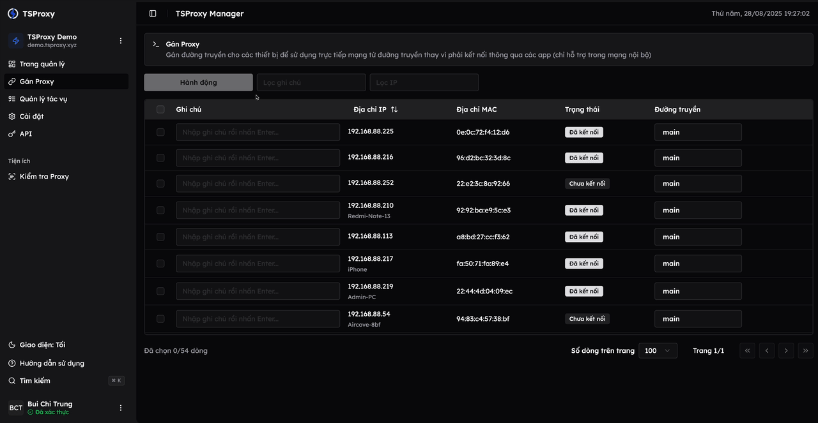Click the Hành động button
818x423 pixels.
coord(198,82)
